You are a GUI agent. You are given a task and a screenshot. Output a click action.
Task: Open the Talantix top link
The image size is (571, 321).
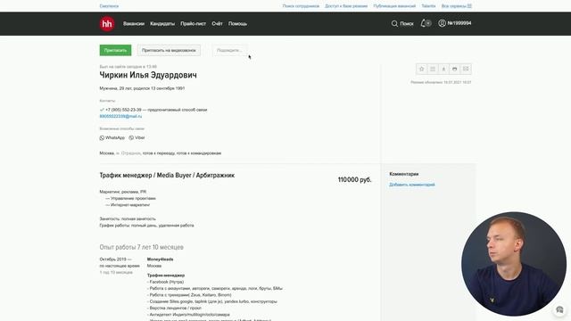pos(428,6)
